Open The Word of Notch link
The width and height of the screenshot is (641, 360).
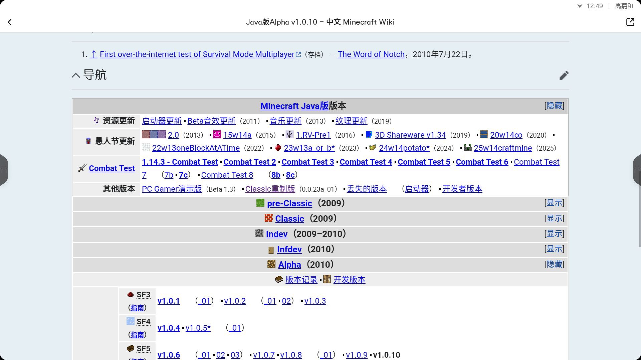pos(371,54)
